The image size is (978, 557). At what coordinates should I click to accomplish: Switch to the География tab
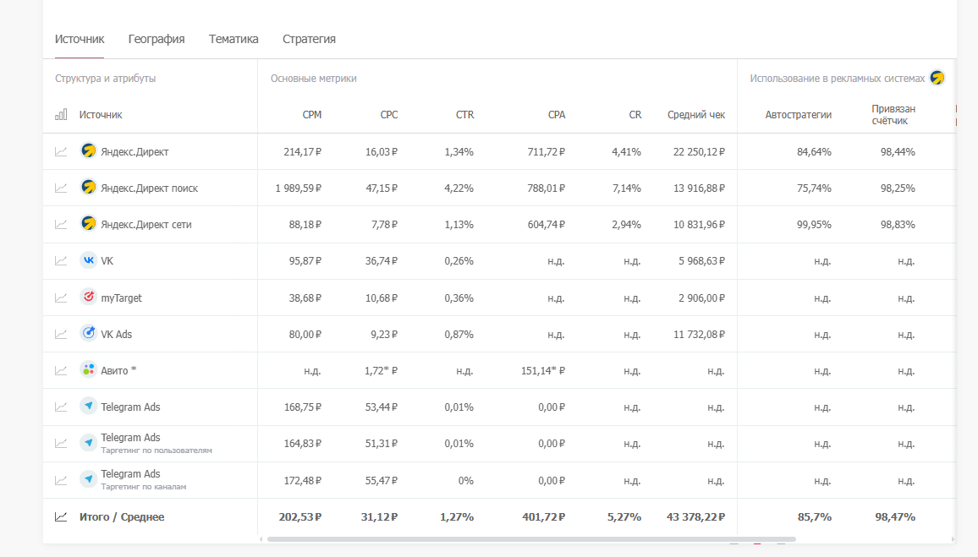point(157,39)
